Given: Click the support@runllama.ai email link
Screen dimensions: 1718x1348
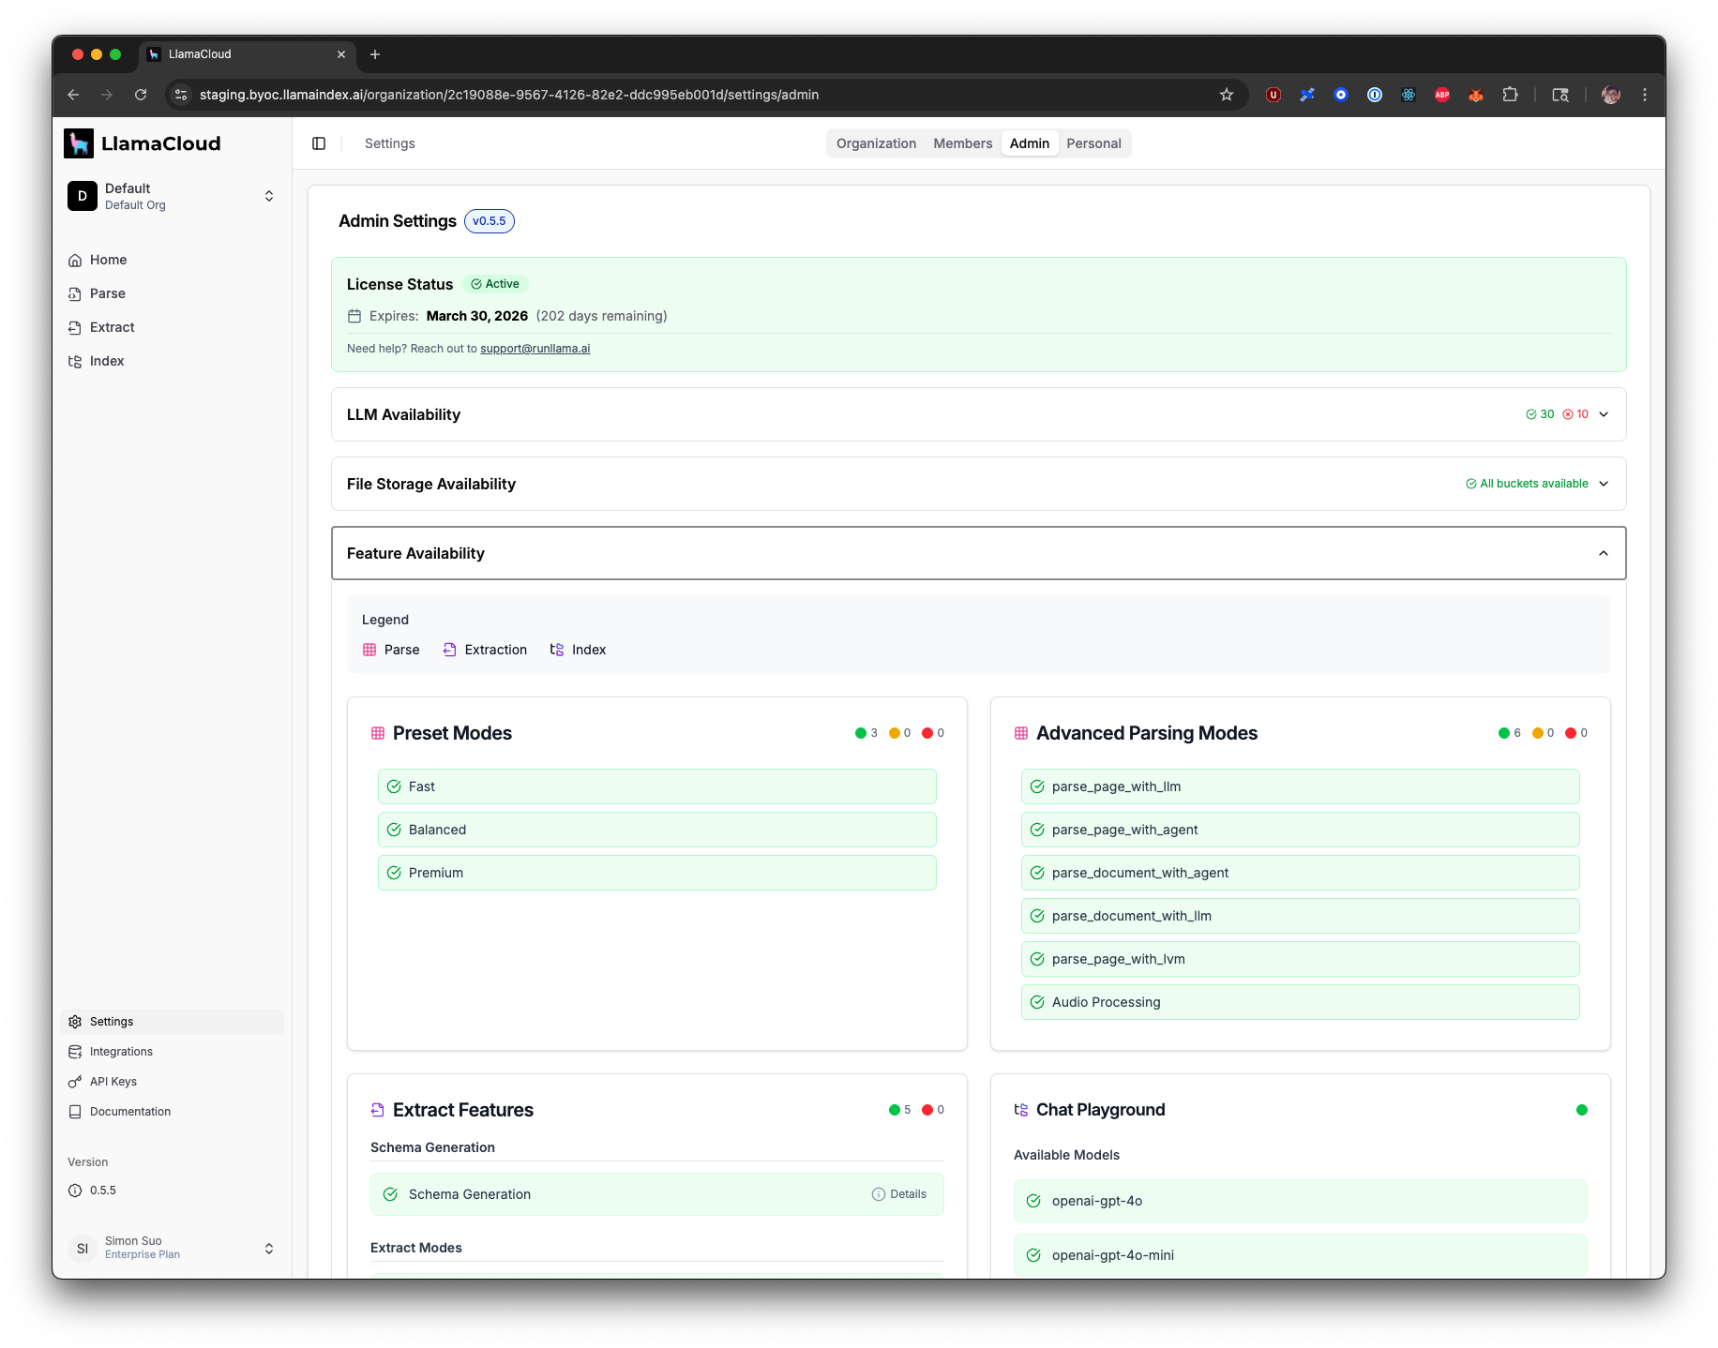Looking at the screenshot, I should pos(535,348).
